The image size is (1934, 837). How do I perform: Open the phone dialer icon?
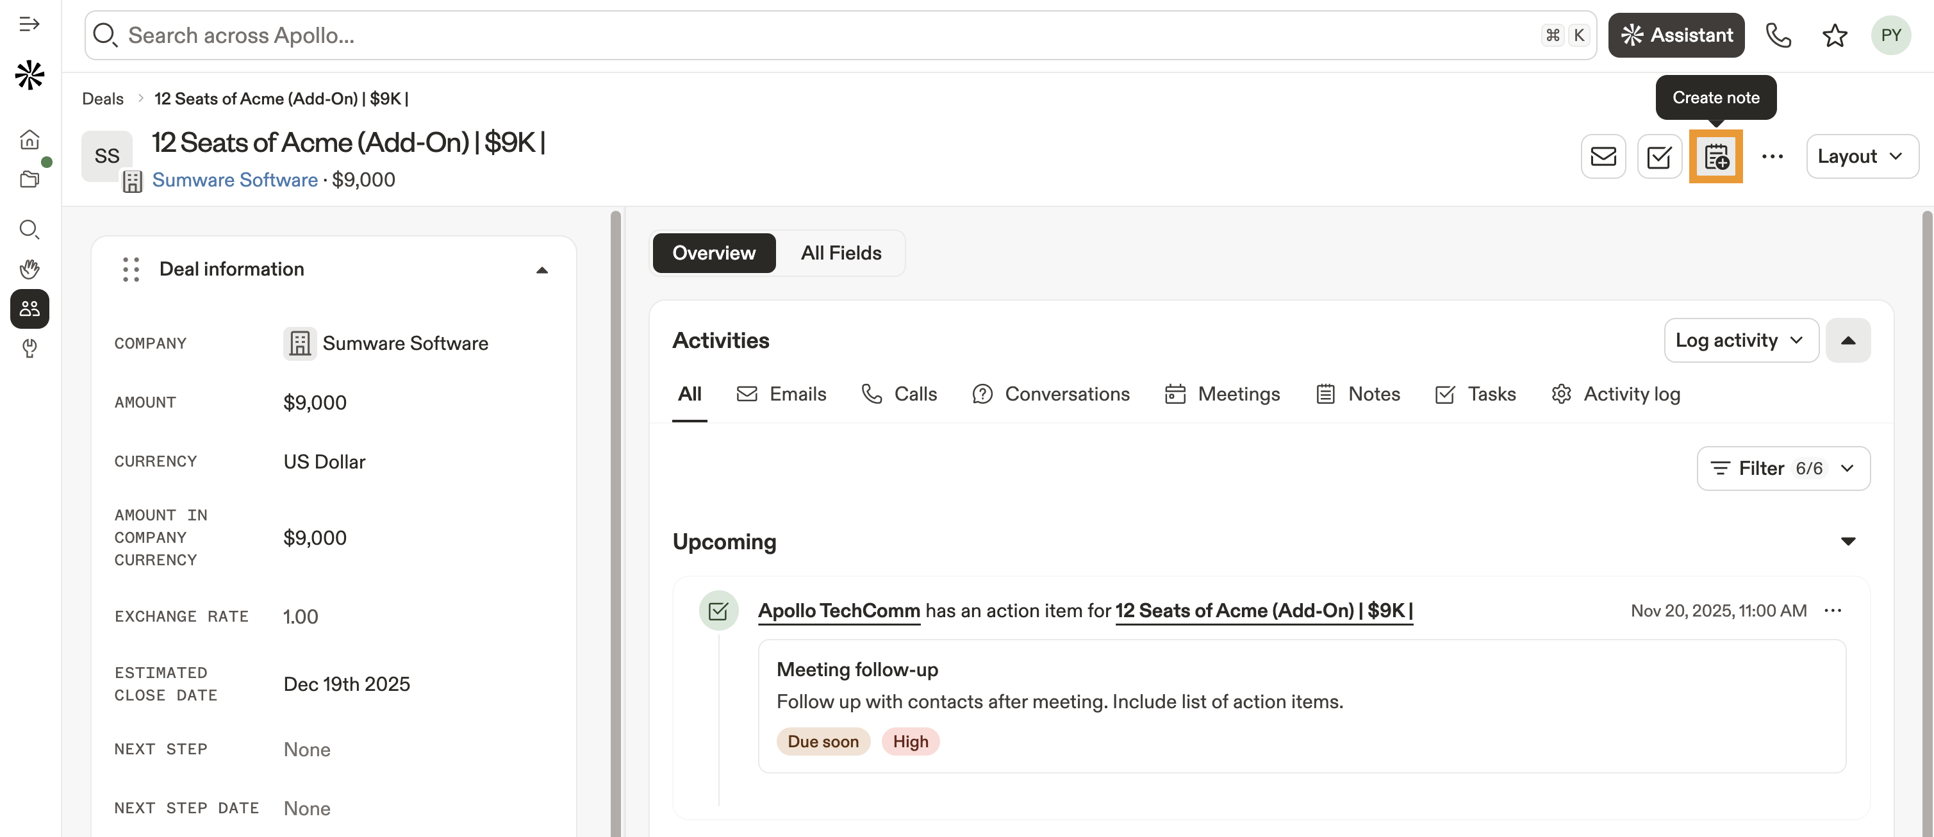1778,35
